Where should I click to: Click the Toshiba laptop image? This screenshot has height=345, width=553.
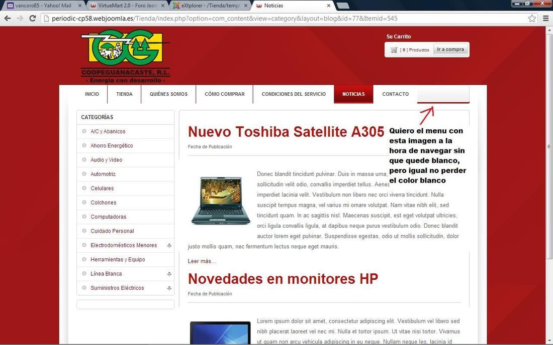coord(221,201)
